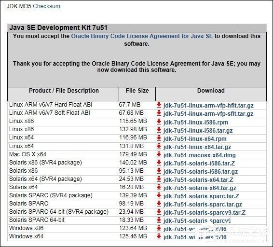Click download icon in Windows x64 row
273x247 pixels.
click(x=159, y=236)
